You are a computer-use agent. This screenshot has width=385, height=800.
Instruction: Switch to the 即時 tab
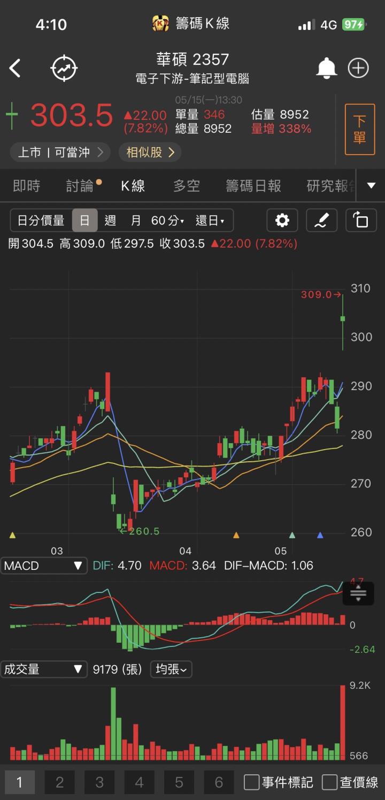click(x=26, y=186)
